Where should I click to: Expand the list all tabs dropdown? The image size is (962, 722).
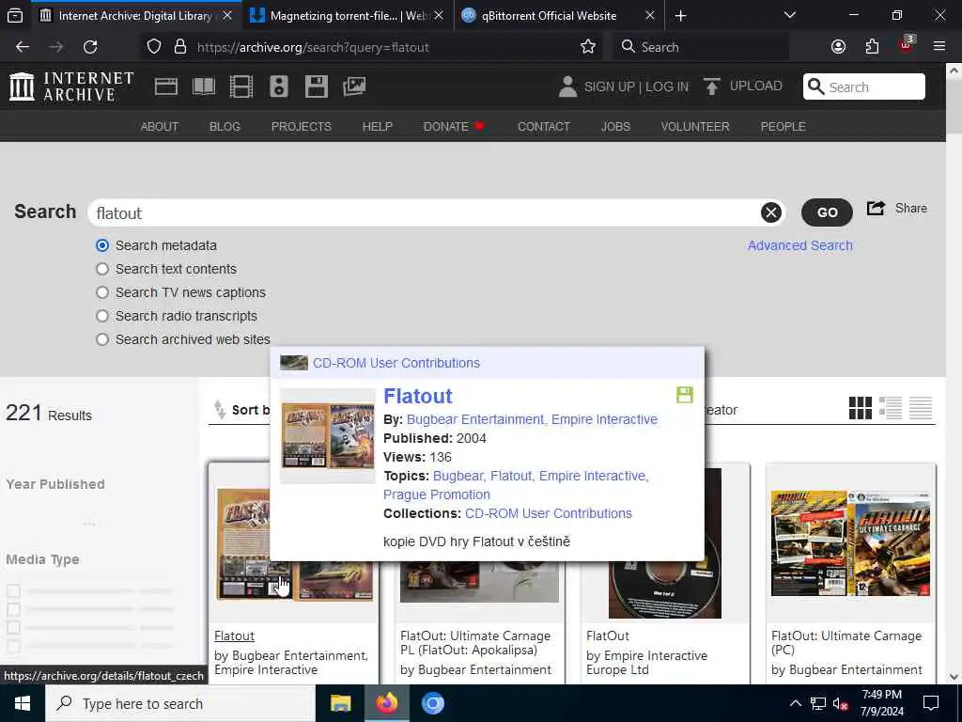point(790,15)
